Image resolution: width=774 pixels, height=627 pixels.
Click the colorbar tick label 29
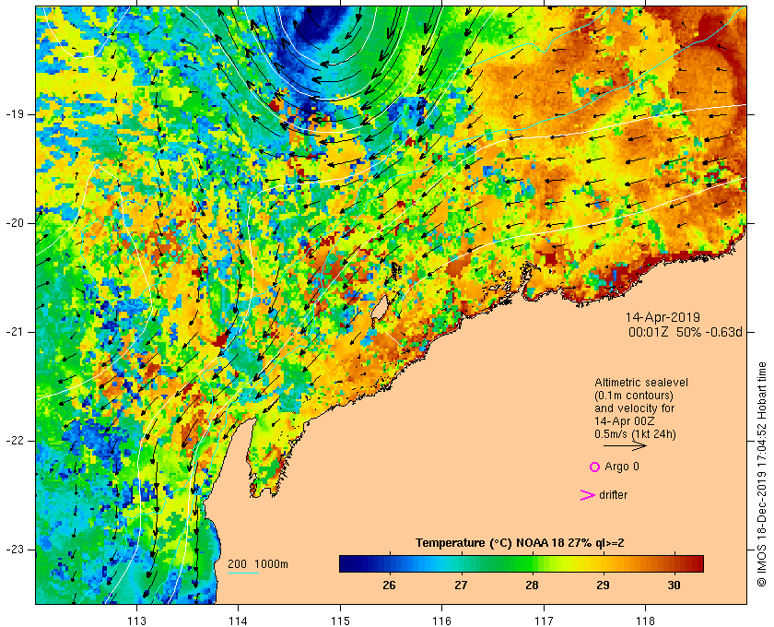603,586
